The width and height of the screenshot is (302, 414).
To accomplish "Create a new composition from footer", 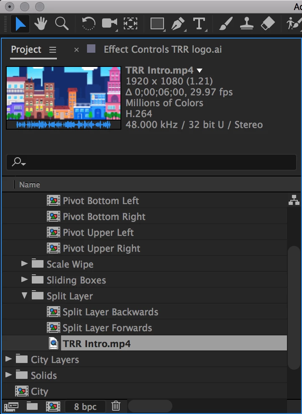I will (x=53, y=406).
